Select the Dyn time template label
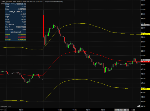 click(x=2, y=110)
